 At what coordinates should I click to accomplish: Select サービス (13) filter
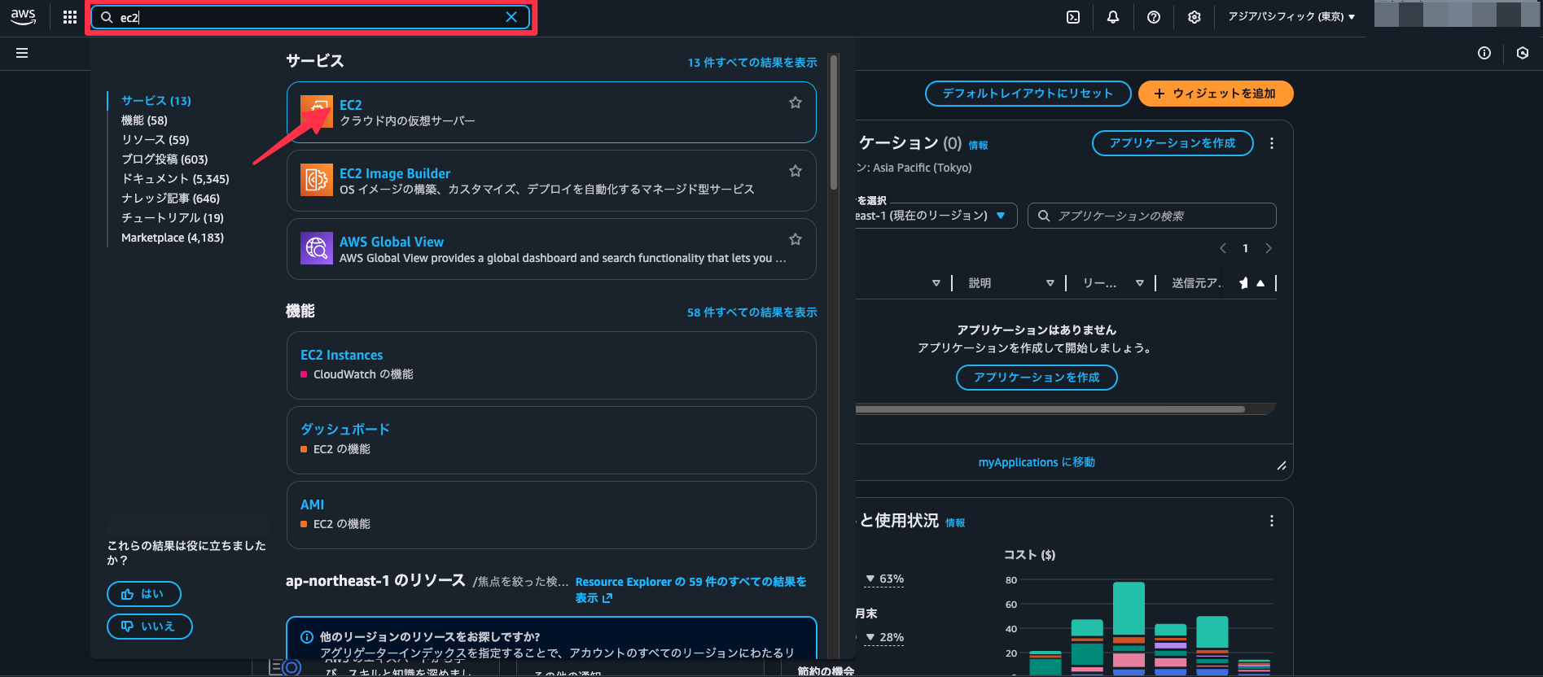click(x=156, y=101)
